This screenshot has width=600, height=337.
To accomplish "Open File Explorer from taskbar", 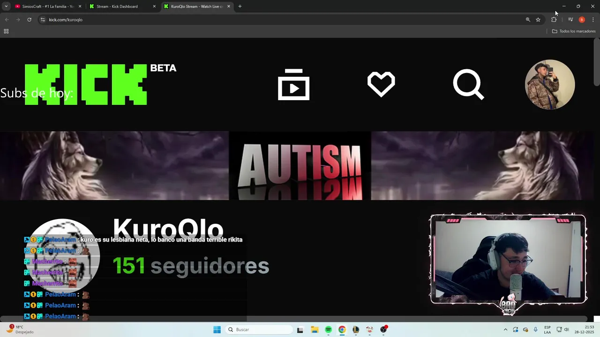I will pos(315,330).
